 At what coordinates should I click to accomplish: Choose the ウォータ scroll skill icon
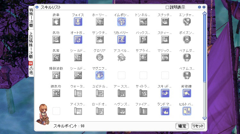pos(78,93)
